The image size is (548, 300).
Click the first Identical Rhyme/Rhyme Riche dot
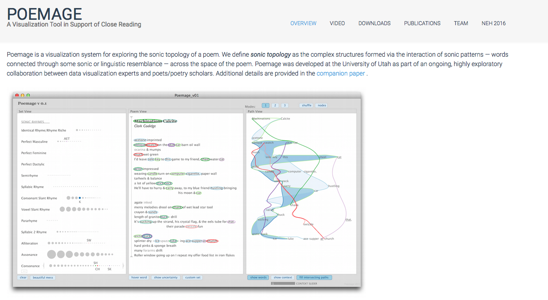click(x=77, y=130)
